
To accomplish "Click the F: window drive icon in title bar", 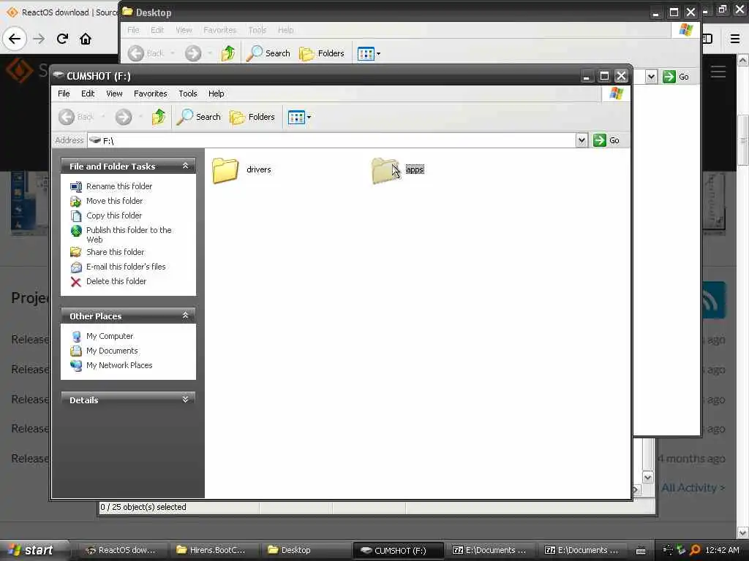I will [x=59, y=75].
